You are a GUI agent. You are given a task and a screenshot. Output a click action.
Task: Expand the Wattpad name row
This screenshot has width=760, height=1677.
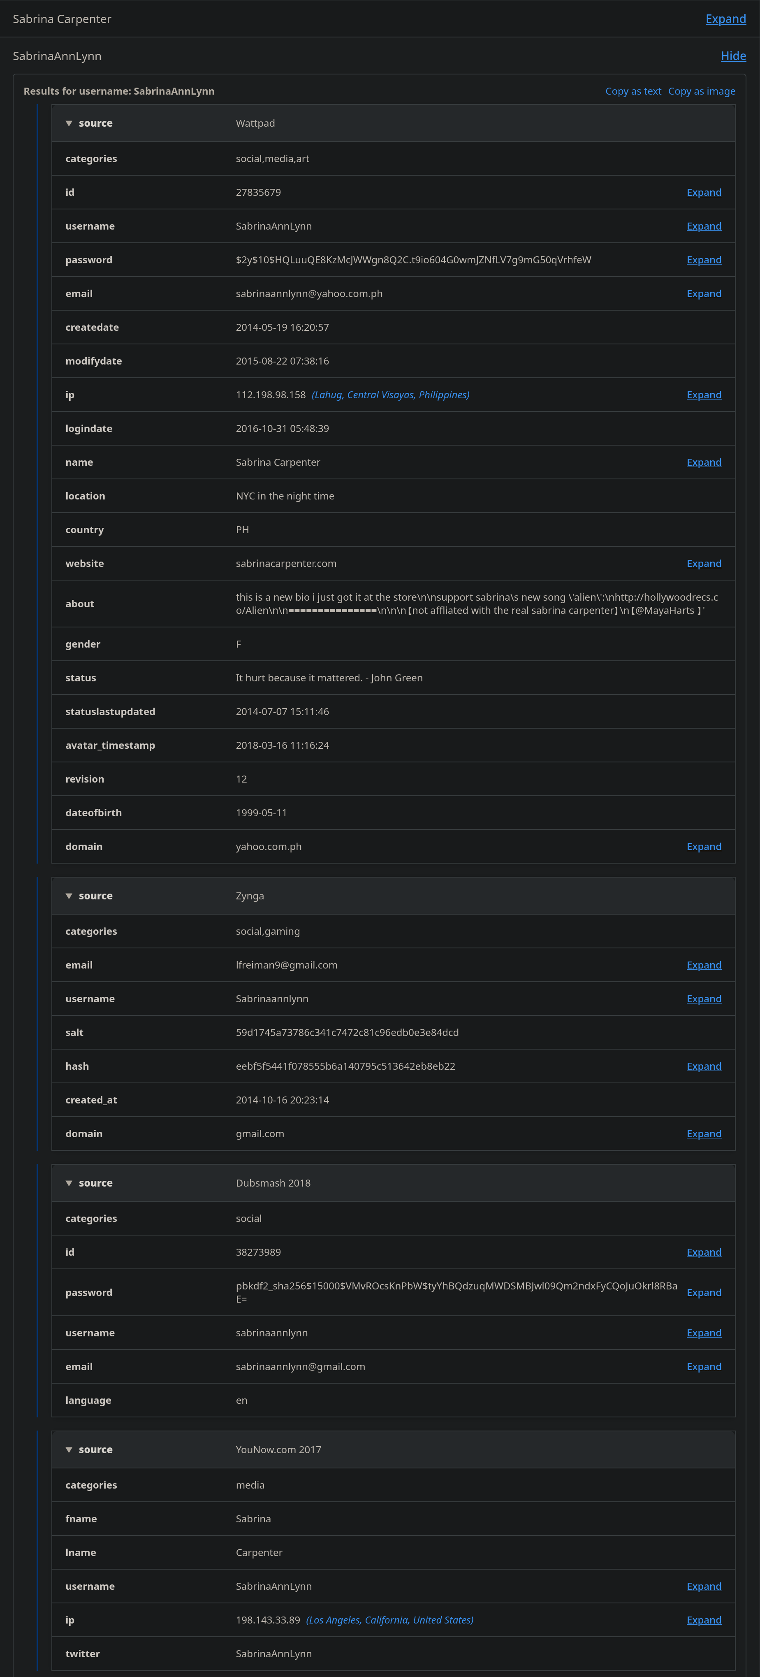tap(703, 462)
